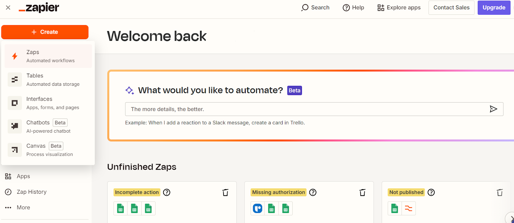Click middle Google Sheets icon in Incomplete action card

pos(134,209)
